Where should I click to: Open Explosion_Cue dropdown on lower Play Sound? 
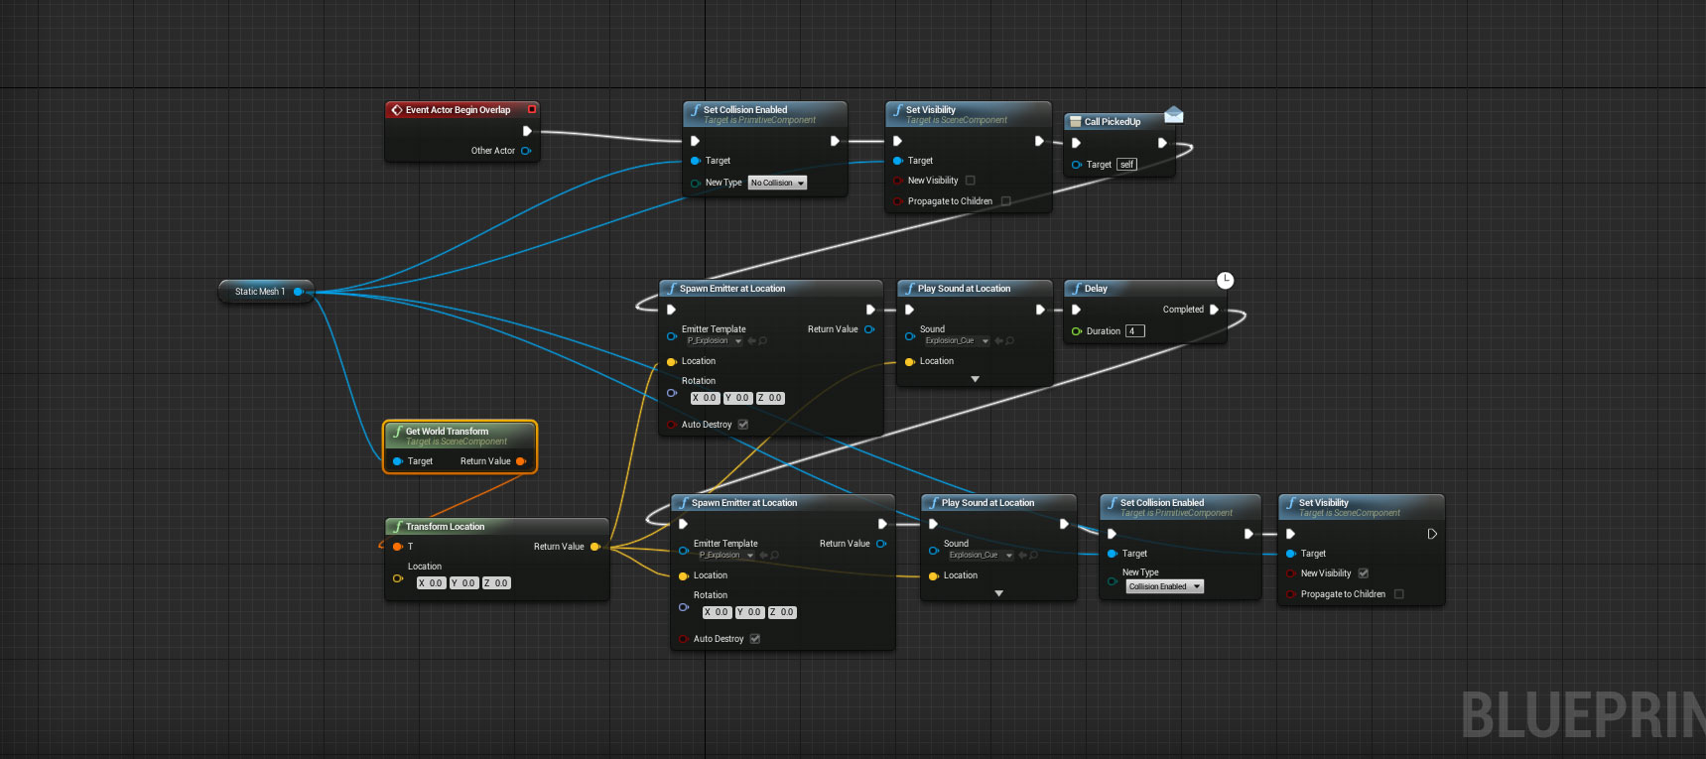pyautogui.click(x=980, y=556)
